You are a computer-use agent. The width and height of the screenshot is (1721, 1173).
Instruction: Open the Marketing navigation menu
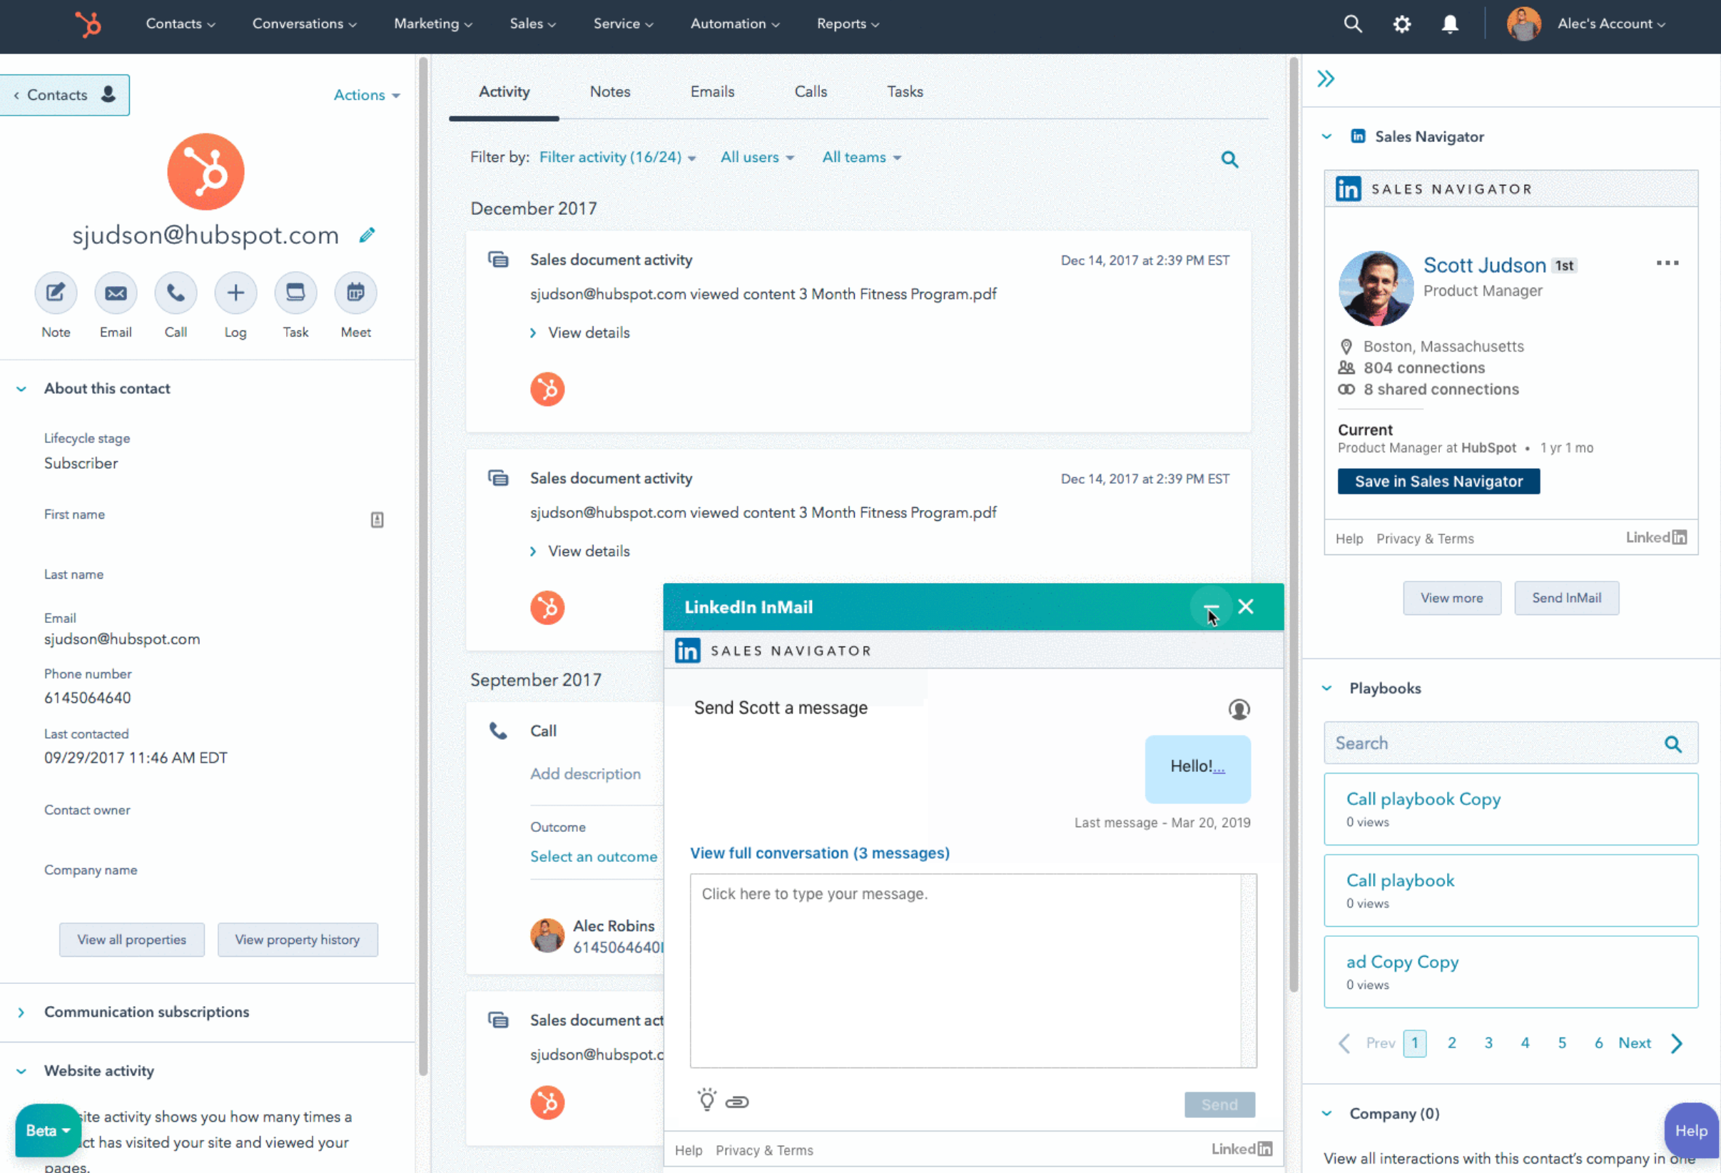point(433,24)
